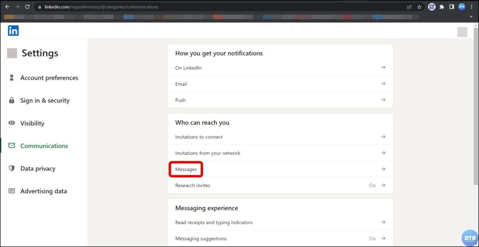Image resolution: width=479 pixels, height=247 pixels.
Task: Reload the page with the refresh icon
Action: coord(27,7)
